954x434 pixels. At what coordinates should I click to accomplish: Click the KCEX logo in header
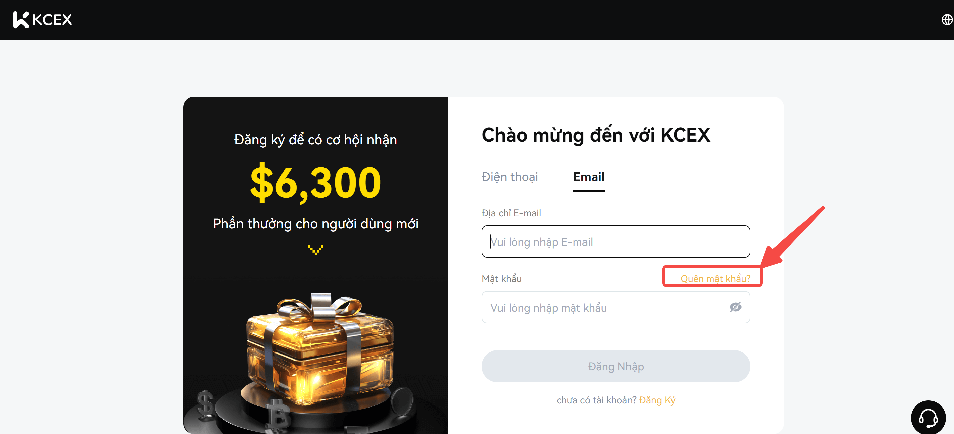[42, 19]
